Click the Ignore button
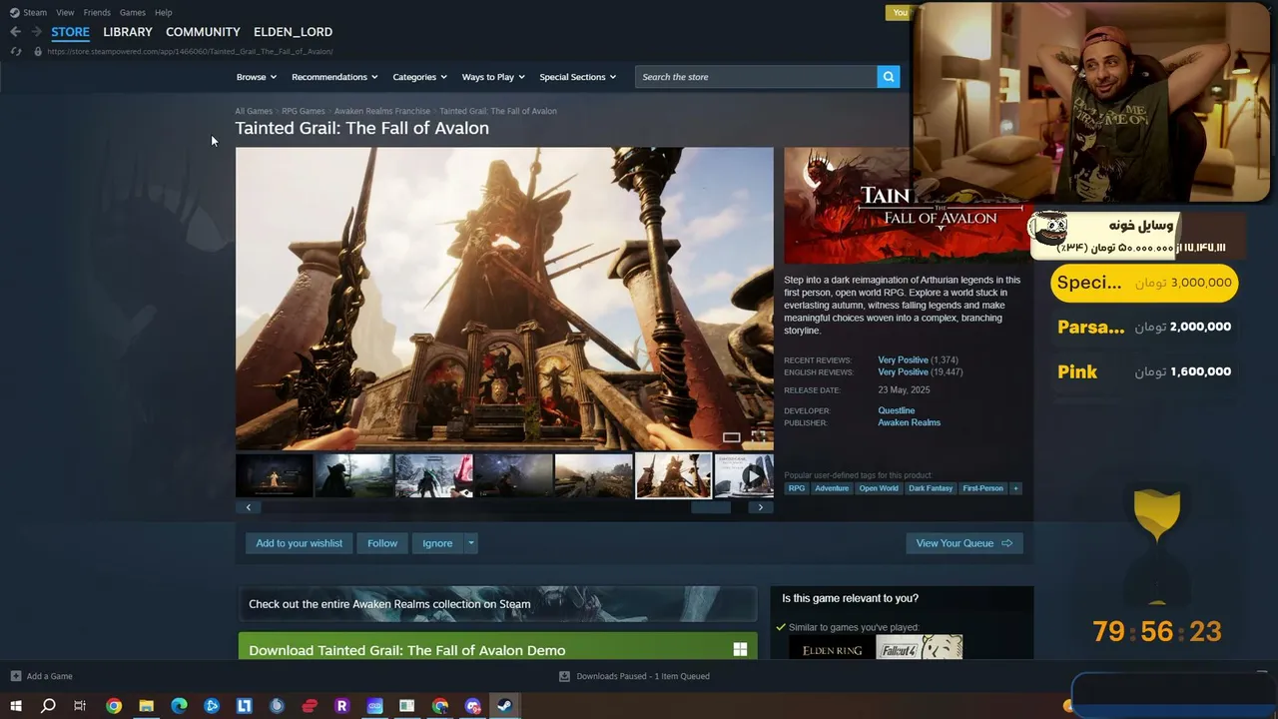This screenshot has width=1278, height=719. pos(437,543)
